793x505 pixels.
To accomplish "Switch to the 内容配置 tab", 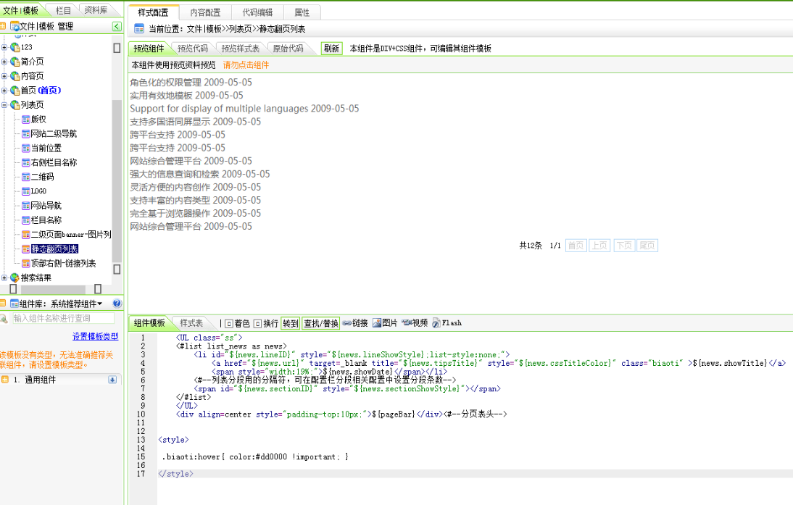I will 205,12.
